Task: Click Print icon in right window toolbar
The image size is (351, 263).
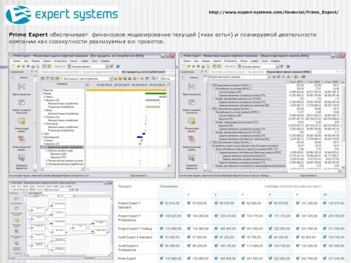Action: coord(203,67)
